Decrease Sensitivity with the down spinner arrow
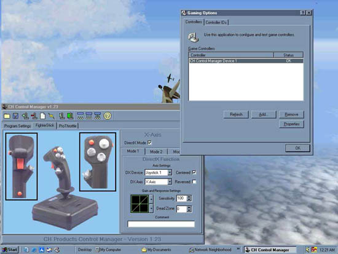The width and height of the screenshot is (338, 254). click(x=189, y=200)
